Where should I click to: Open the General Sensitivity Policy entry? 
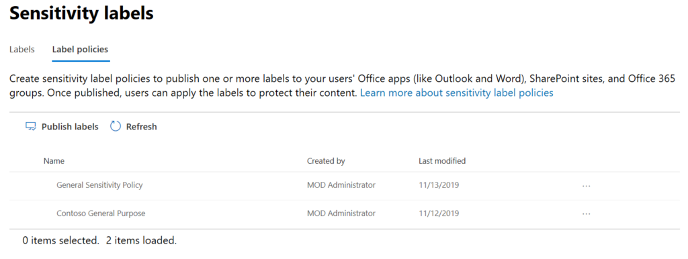click(99, 185)
